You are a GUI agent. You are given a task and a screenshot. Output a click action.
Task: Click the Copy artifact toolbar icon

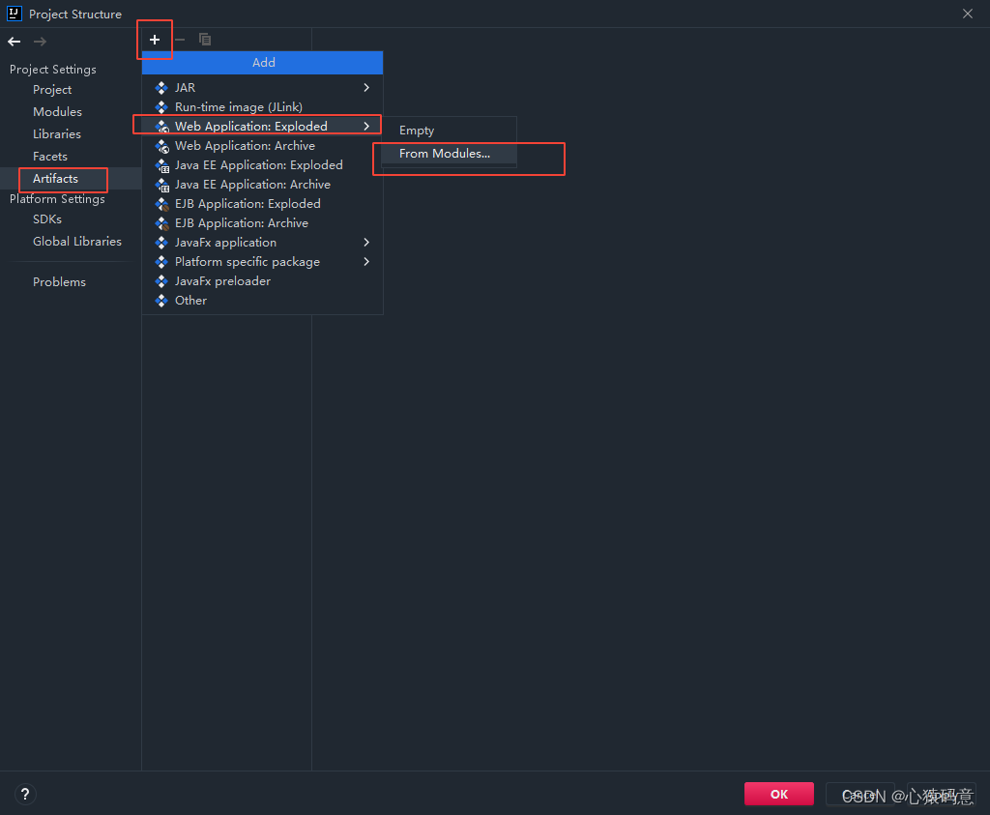pyautogui.click(x=205, y=39)
